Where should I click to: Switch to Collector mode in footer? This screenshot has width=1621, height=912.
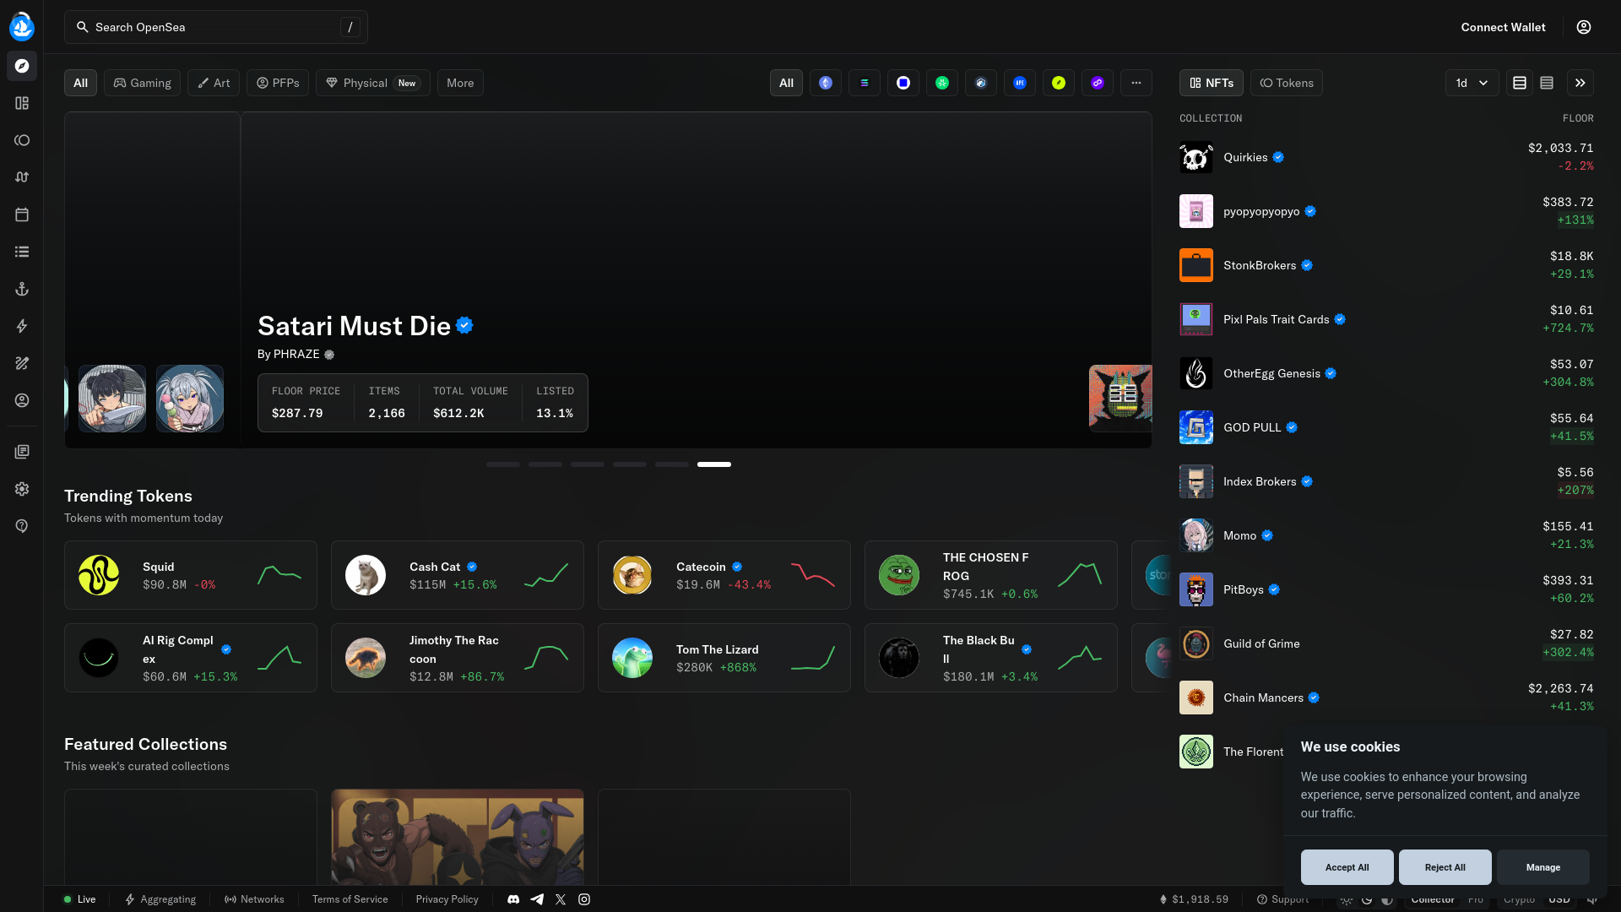[x=1433, y=900]
